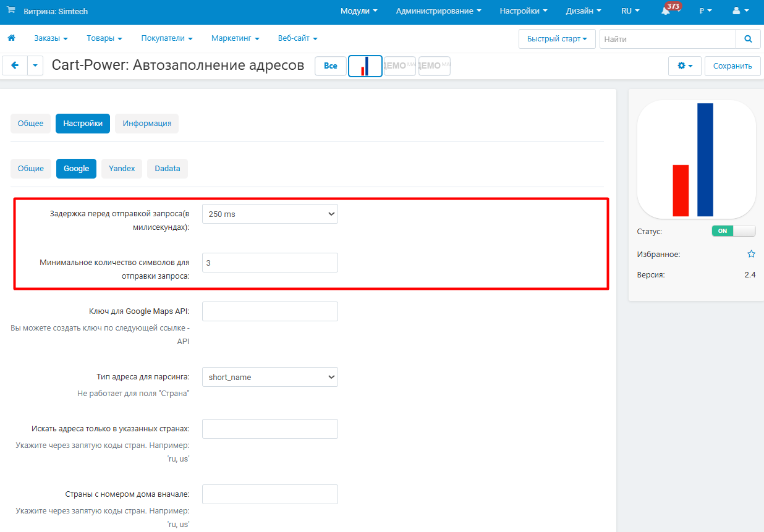Select the Yandex sub-tab
The image size is (764, 532).
(122, 169)
